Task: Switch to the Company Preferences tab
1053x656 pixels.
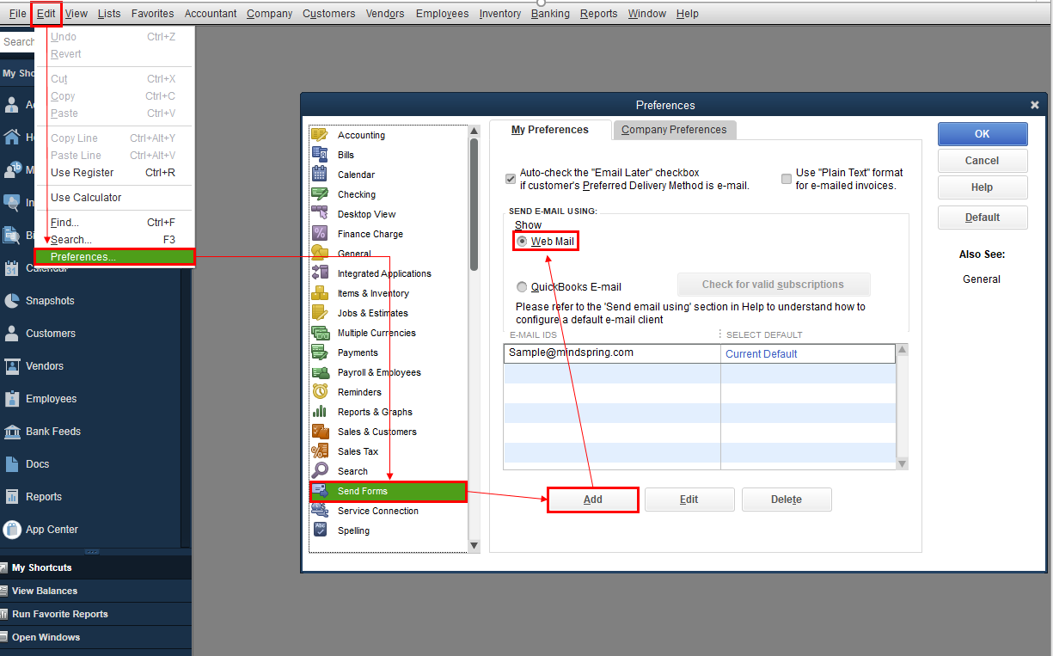Action: (x=674, y=130)
